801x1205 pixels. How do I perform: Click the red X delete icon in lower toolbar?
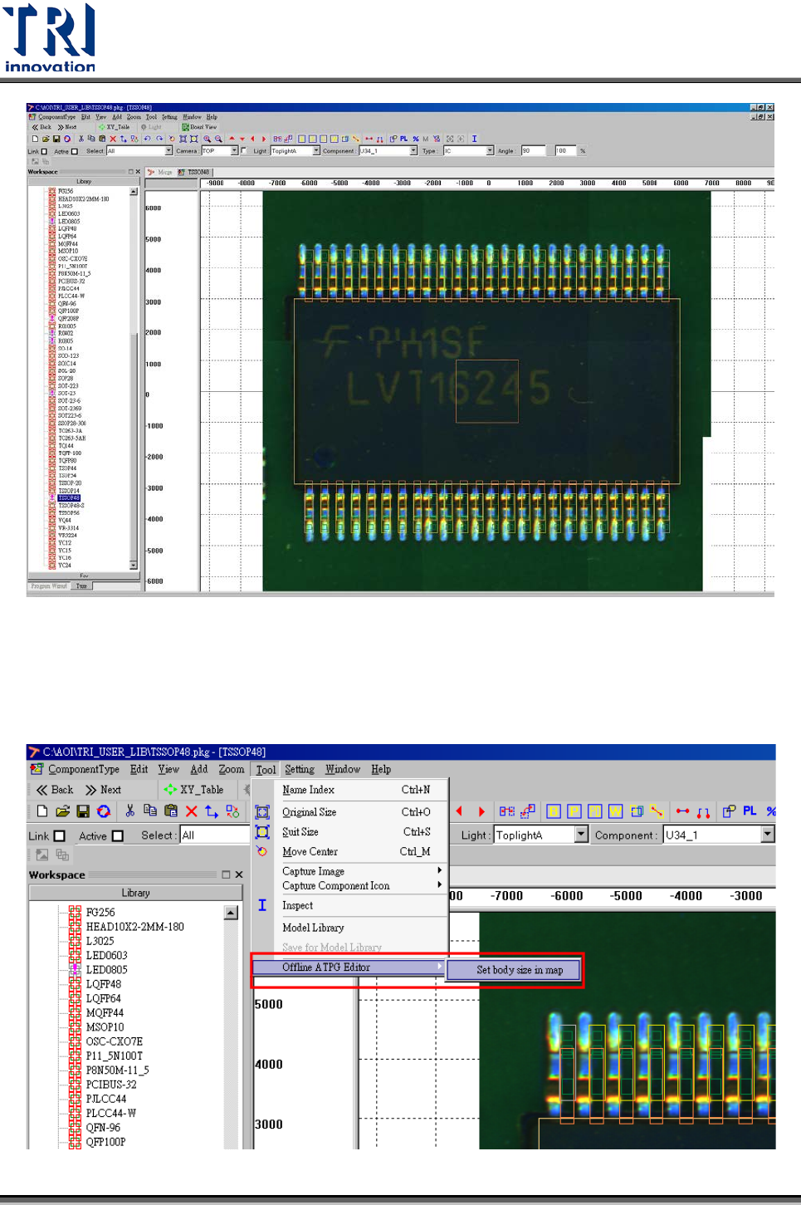(192, 811)
